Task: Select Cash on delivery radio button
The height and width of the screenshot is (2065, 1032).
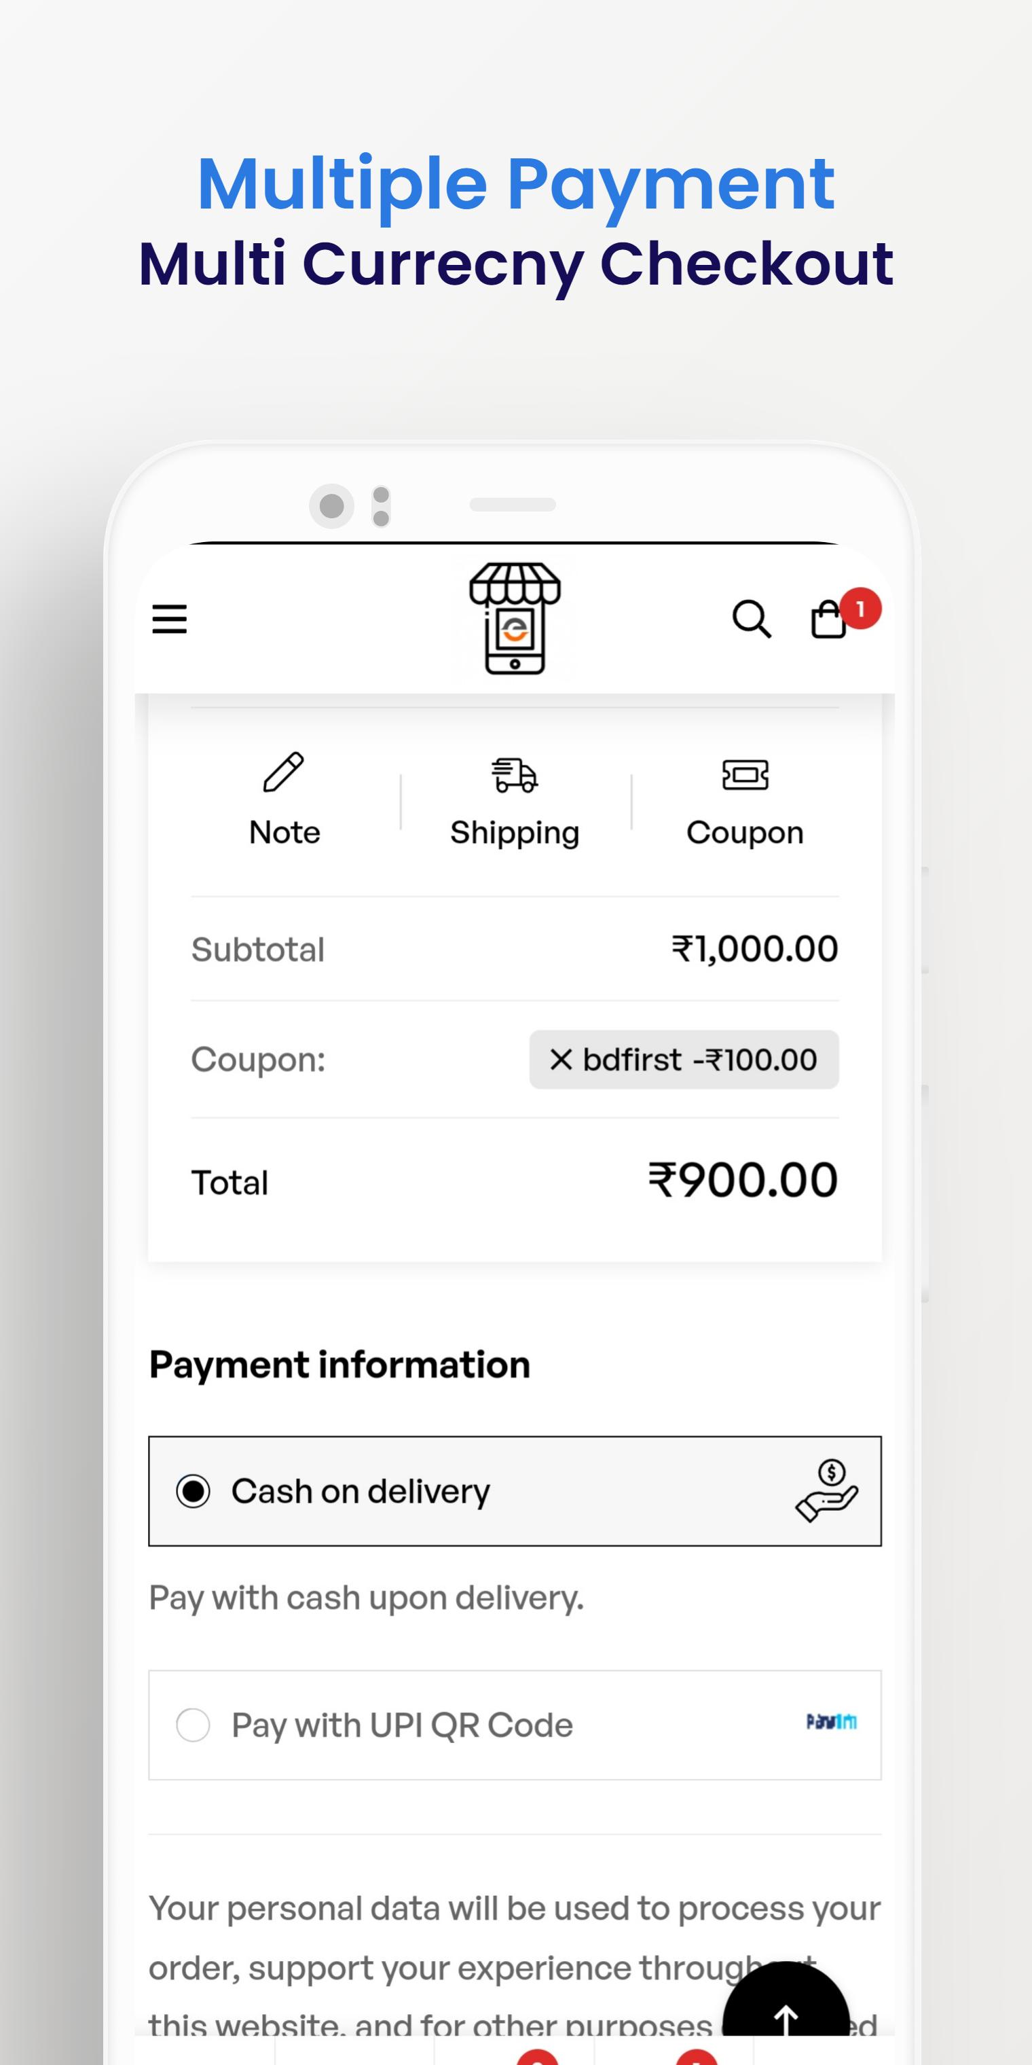Action: tap(193, 1491)
